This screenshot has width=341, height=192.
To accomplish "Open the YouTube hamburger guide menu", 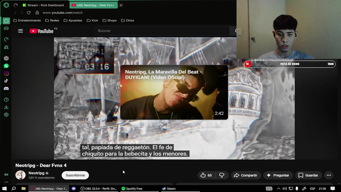I will (21, 31).
